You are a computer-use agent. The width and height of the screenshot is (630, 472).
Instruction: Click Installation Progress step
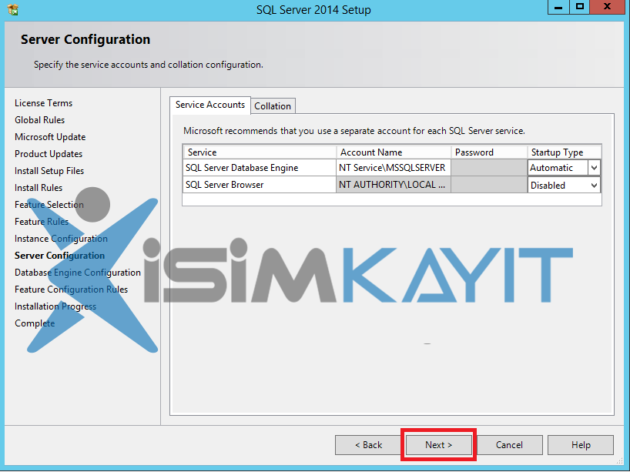point(55,306)
